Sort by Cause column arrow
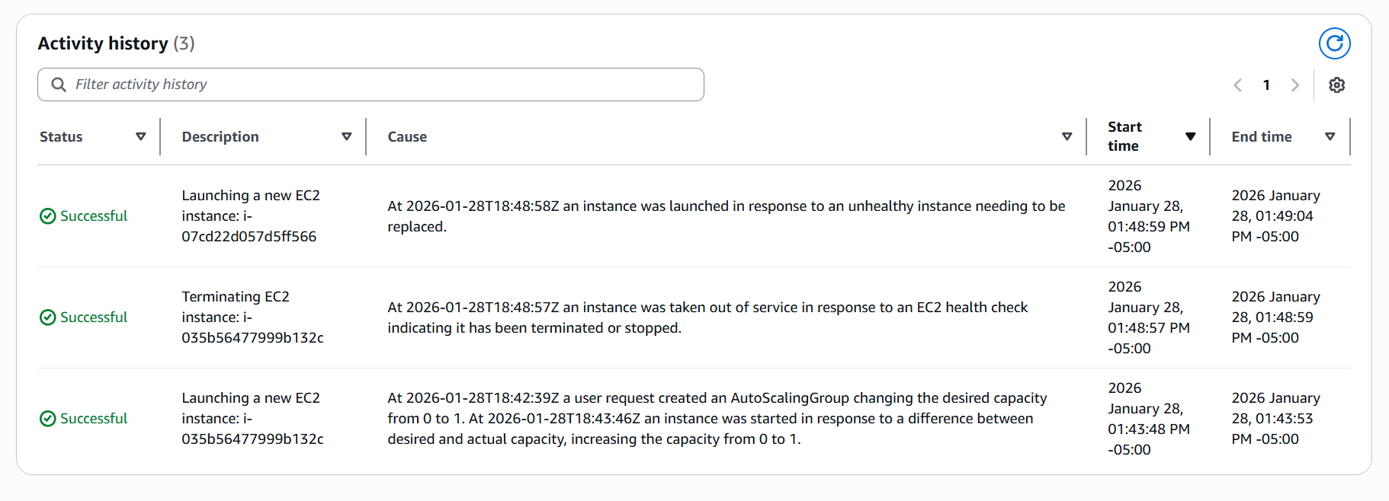The image size is (1389, 501). tap(1067, 137)
